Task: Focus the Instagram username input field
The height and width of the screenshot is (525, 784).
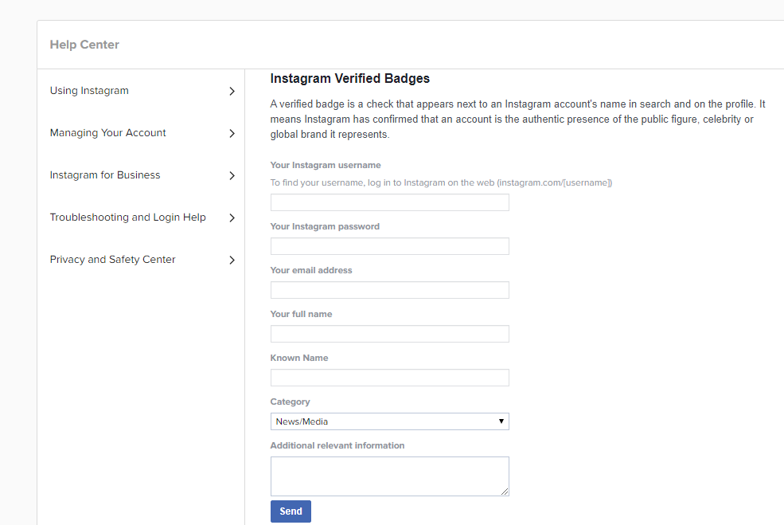Action: click(389, 202)
